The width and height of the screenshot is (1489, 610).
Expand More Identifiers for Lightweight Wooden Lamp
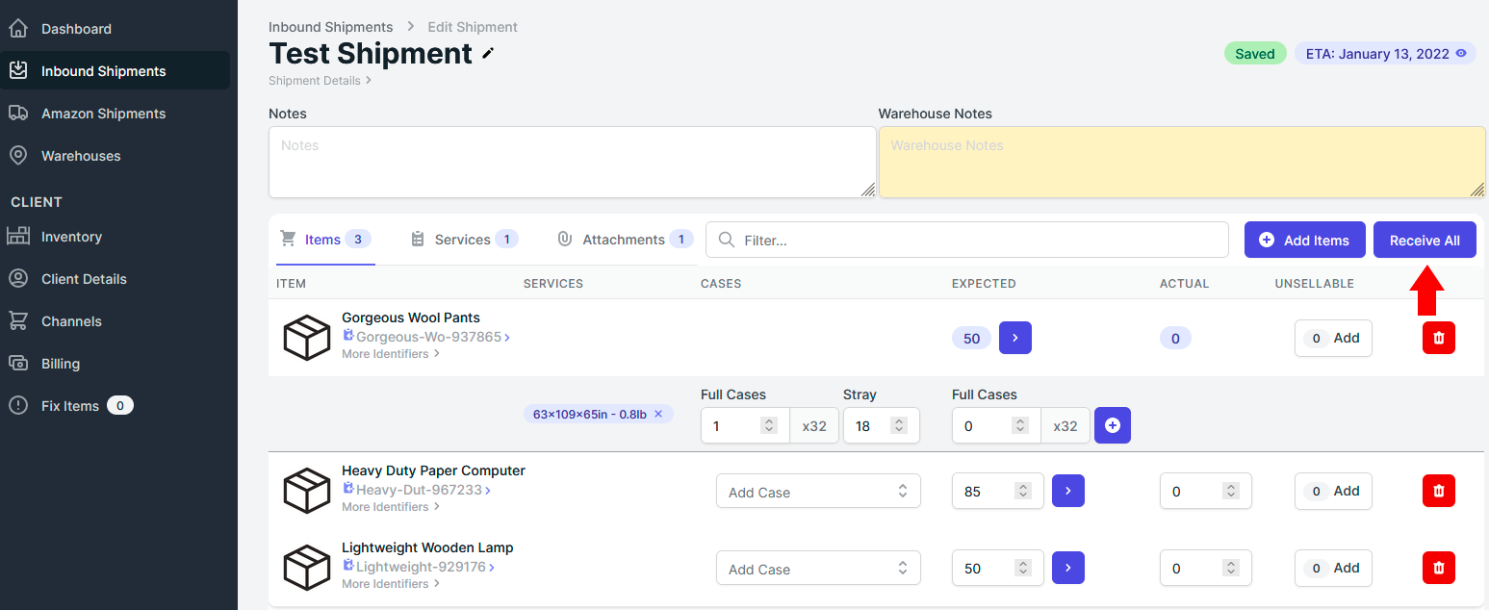click(391, 584)
